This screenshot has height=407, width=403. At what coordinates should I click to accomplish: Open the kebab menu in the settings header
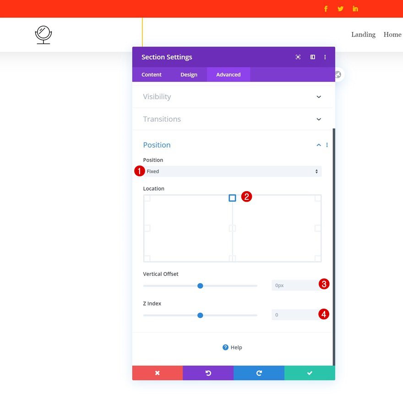tap(325, 57)
